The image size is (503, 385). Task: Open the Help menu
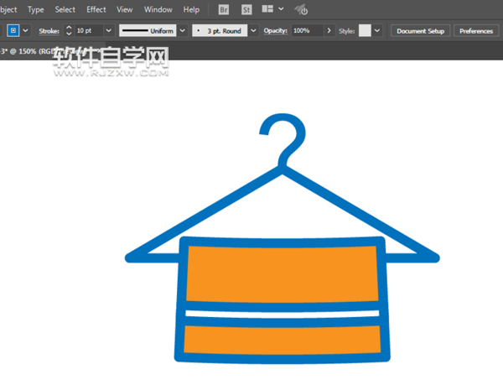(x=191, y=9)
